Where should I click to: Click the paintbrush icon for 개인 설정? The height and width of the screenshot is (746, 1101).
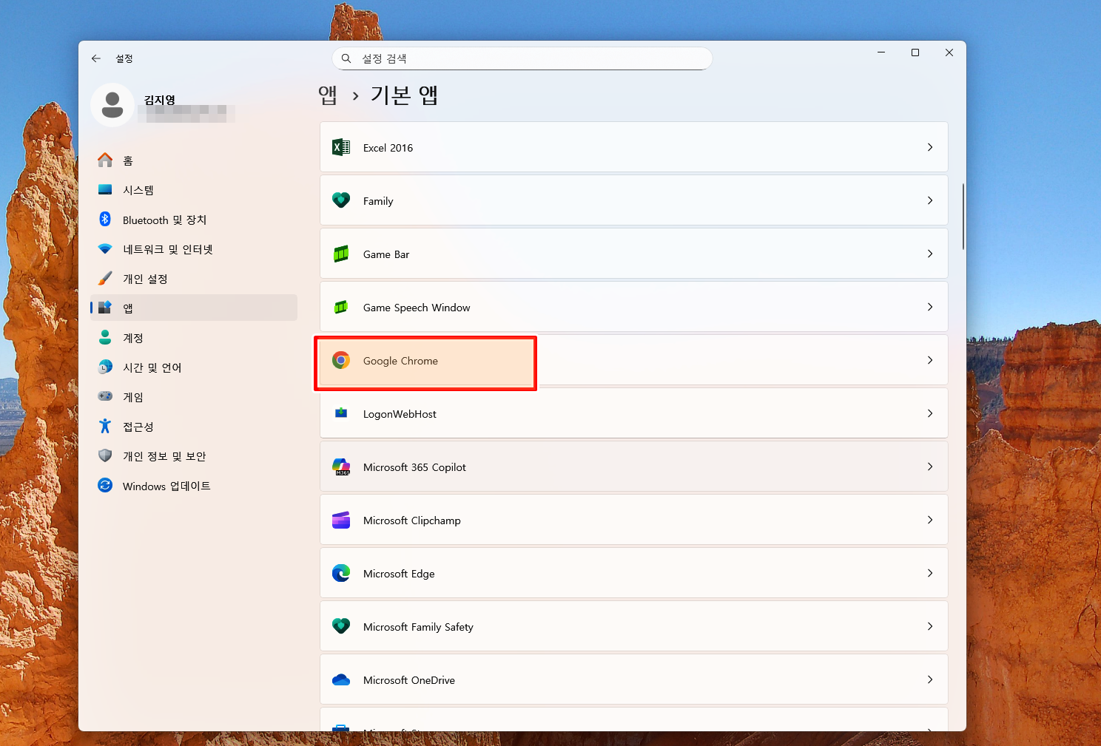click(105, 278)
